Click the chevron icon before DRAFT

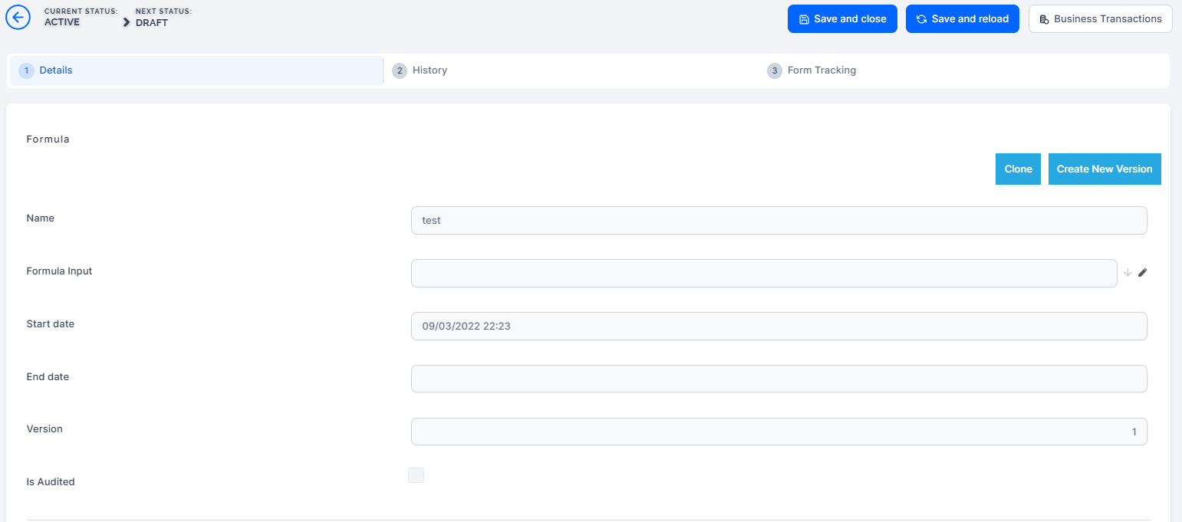click(127, 22)
